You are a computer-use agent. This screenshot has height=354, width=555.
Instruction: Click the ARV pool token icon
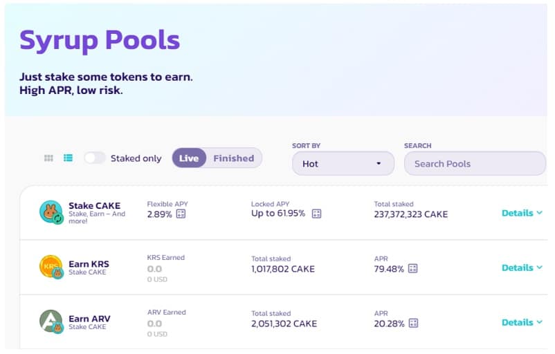coord(51,322)
